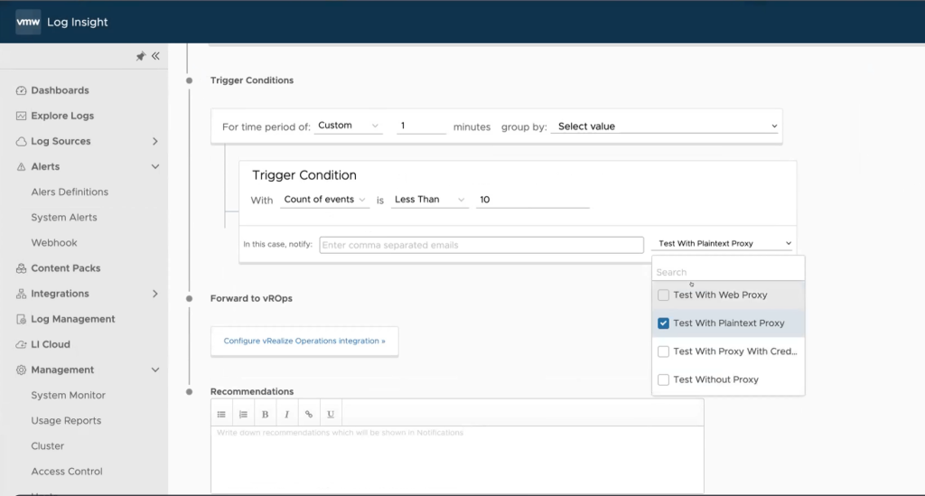925x496 pixels.
Task: Click the Log Sources cloud icon
Action: [22, 142]
